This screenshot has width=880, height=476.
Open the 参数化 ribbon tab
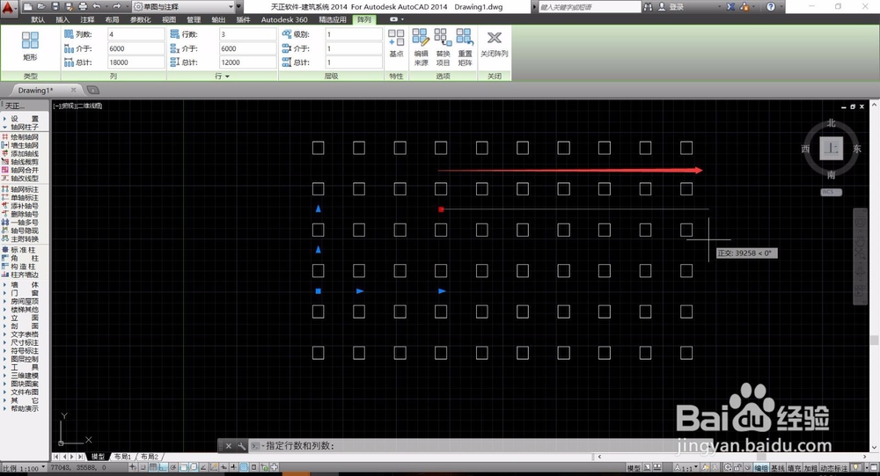[x=140, y=19]
